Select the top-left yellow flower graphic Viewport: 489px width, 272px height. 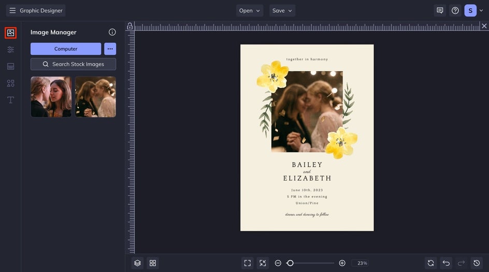[x=272, y=76]
